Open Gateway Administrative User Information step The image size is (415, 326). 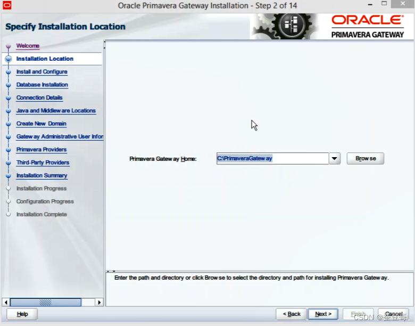[60, 136]
